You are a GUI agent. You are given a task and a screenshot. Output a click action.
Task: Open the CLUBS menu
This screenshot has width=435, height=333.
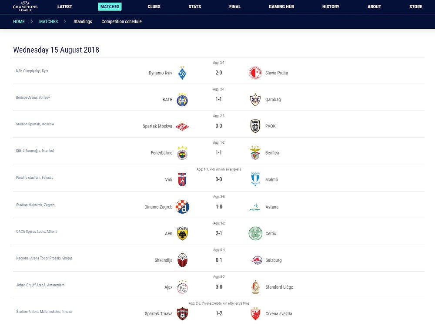[x=154, y=7]
